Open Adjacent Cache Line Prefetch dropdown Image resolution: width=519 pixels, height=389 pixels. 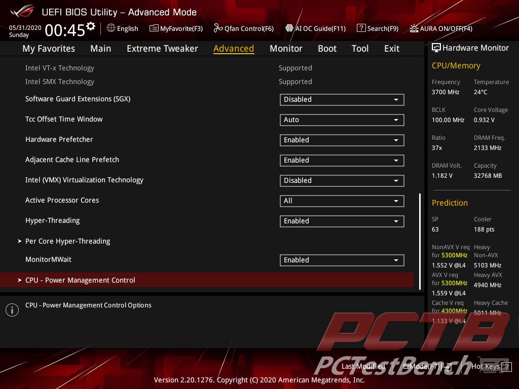click(x=342, y=161)
